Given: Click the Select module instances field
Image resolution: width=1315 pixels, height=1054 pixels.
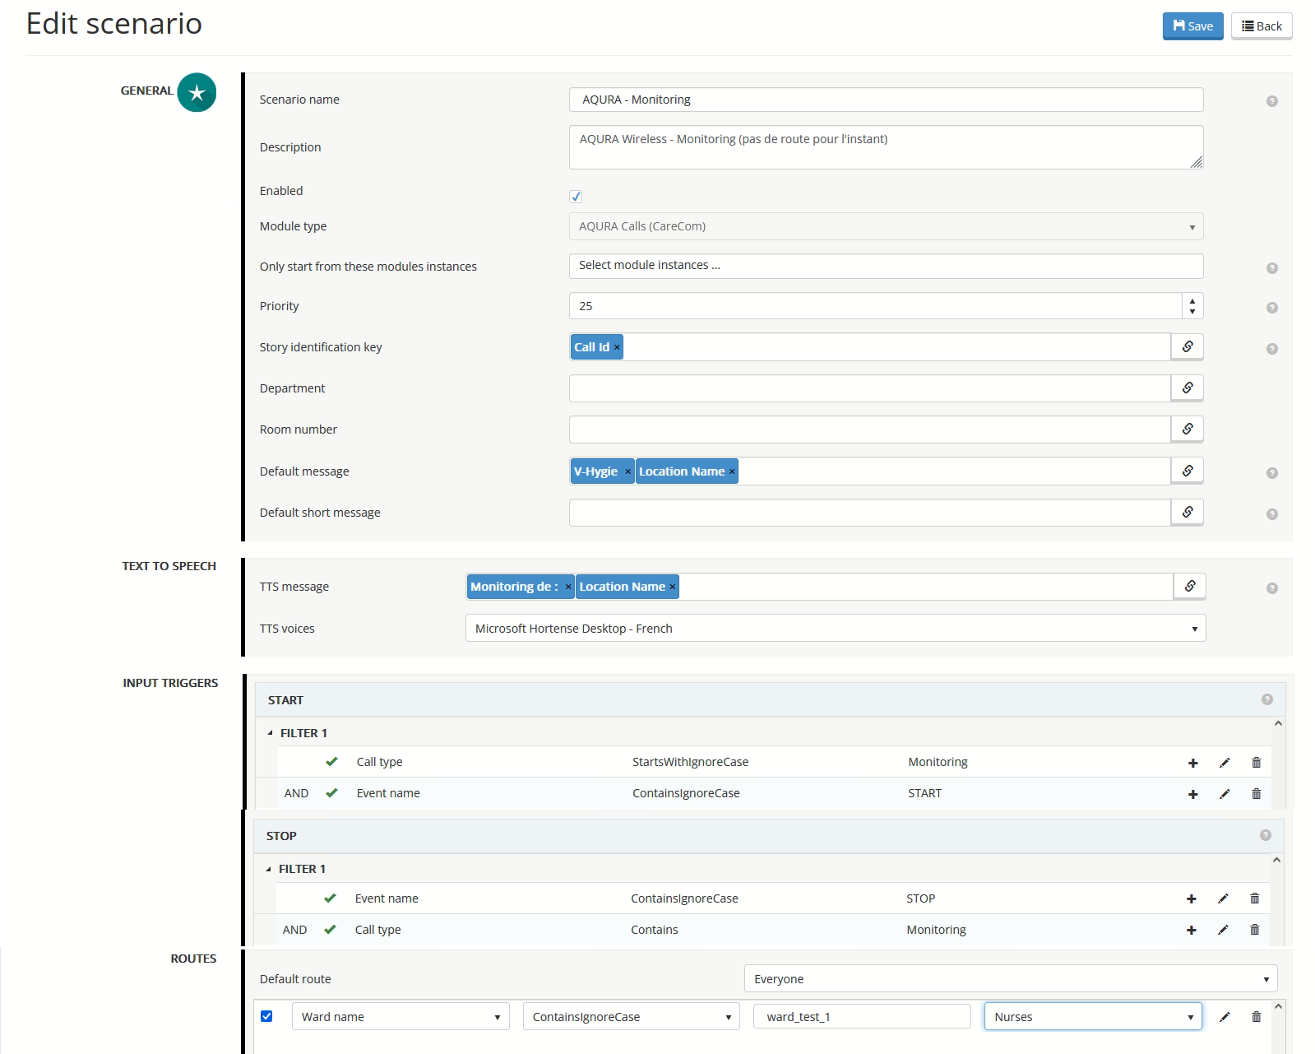Looking at the screenshot, I should [887, 266].
